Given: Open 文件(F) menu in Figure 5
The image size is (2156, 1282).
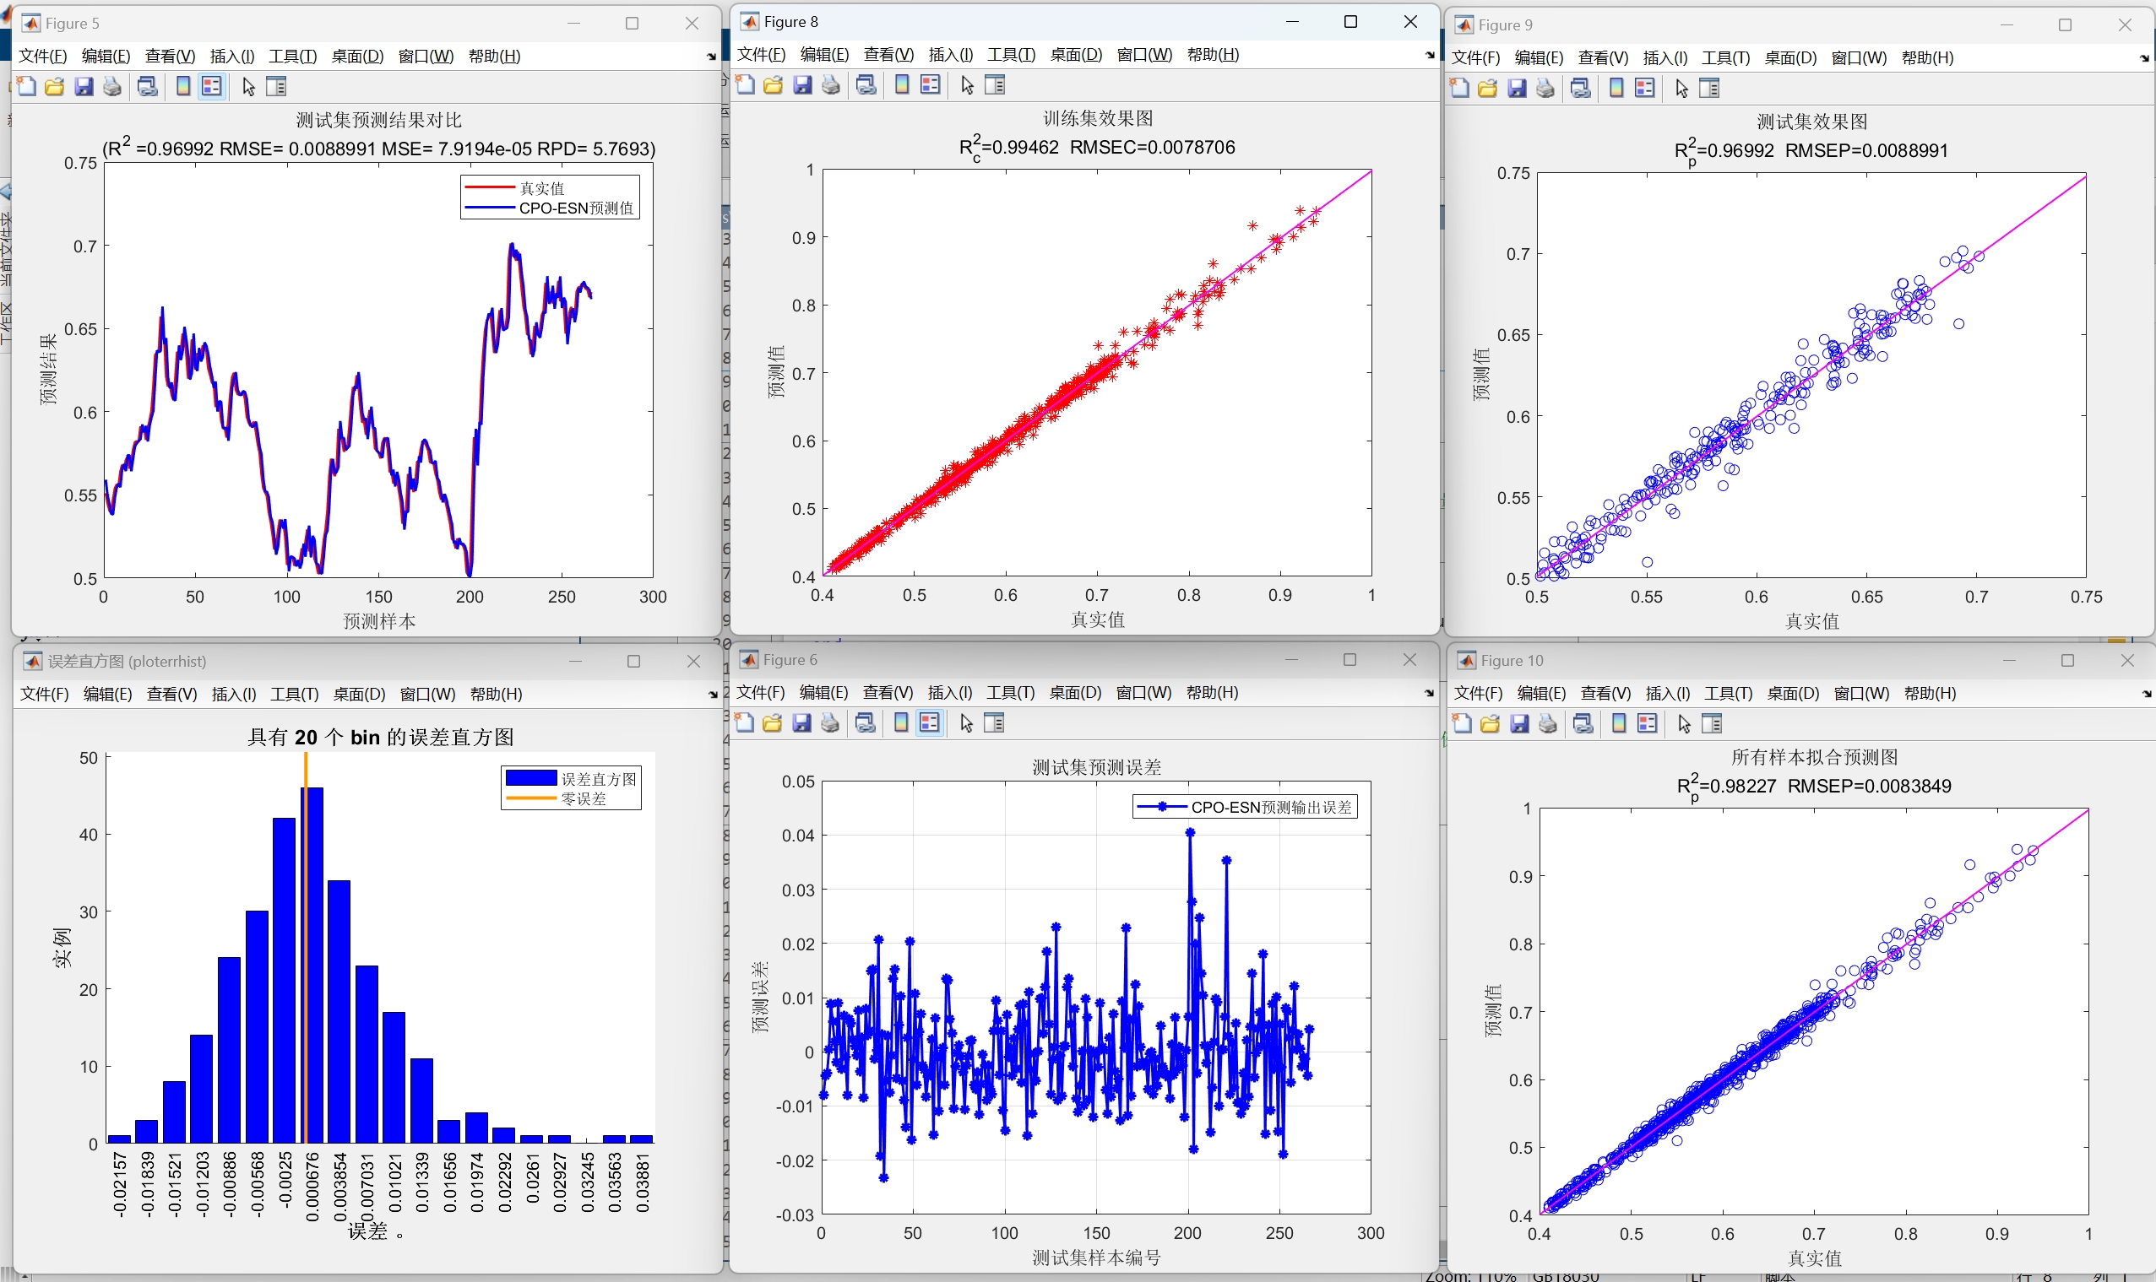Looking at the screenshot, I should click(42, 57).
